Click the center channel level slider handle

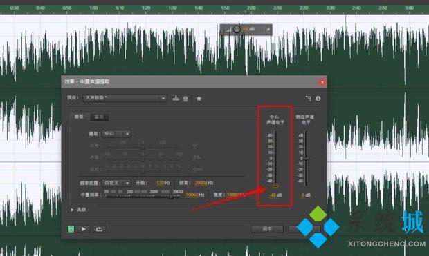click(x=275, y=186)
